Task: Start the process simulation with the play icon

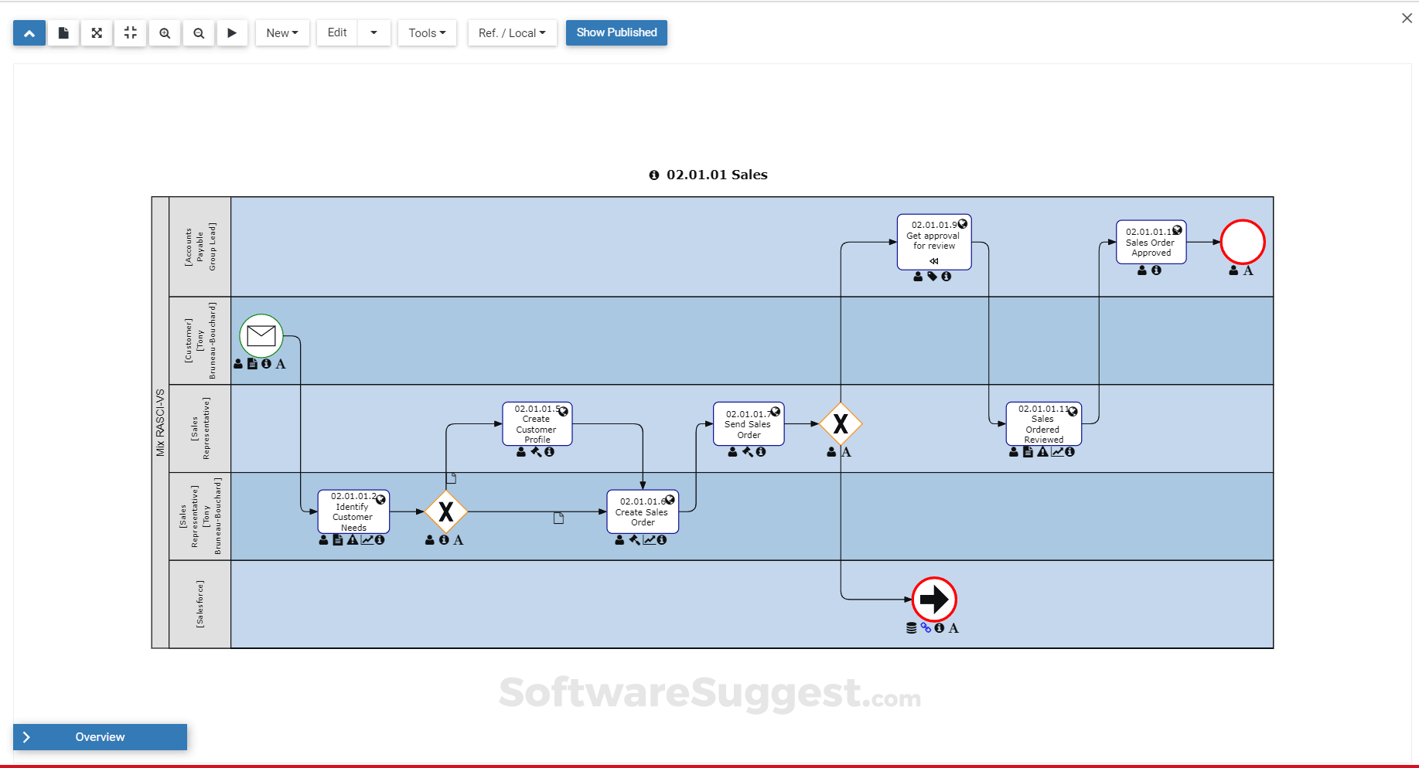Action: tap(232, 32)
